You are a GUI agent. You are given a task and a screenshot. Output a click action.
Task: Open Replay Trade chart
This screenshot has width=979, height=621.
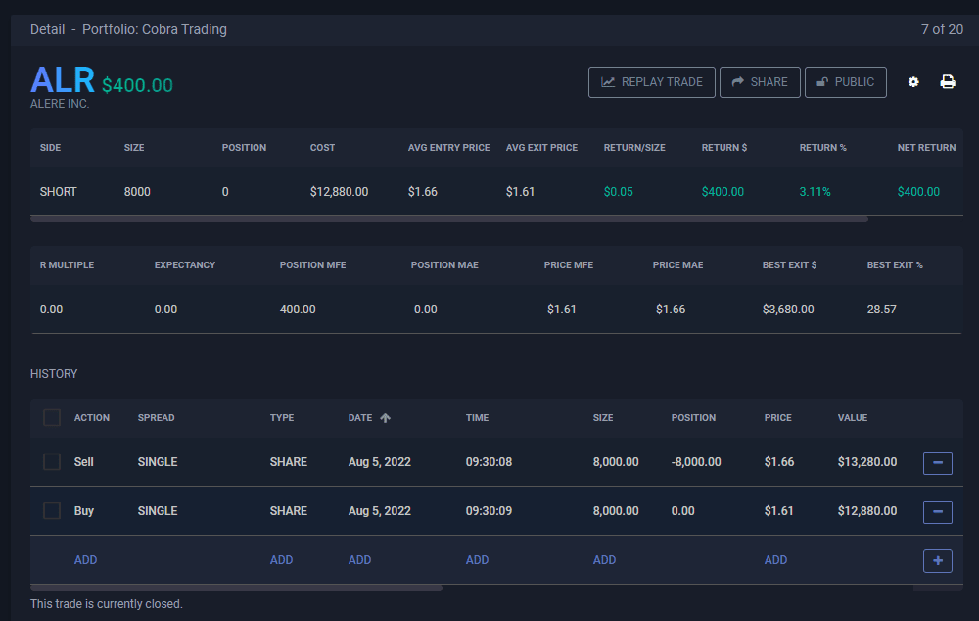(x=651, y=82)
